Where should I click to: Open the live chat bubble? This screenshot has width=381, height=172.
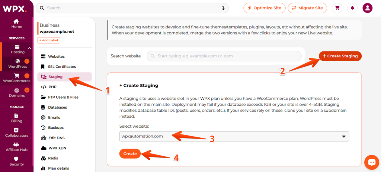click(372, 162)
